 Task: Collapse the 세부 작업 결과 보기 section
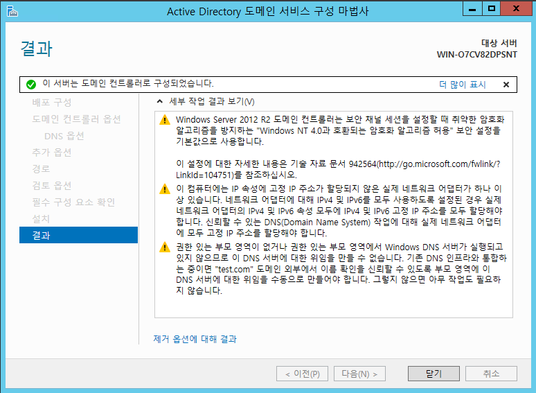(159, 101)
